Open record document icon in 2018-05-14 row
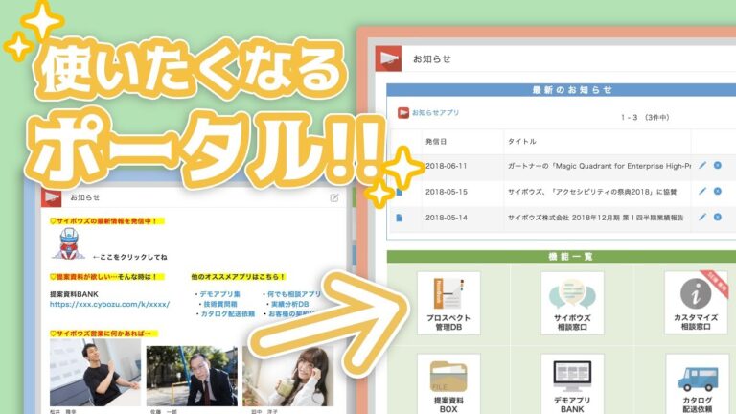736x414 pixels. [x=399, y=218]
